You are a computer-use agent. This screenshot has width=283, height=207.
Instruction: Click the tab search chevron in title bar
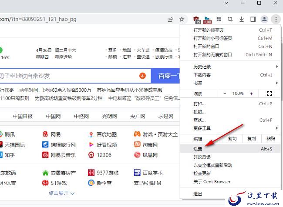(x=226, y=3)
